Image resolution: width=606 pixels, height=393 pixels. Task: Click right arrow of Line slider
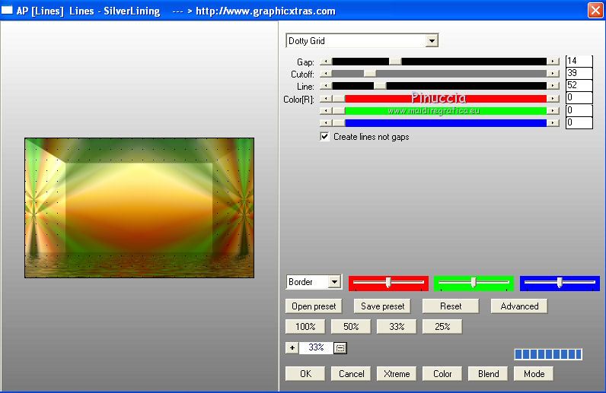[553, 86]
